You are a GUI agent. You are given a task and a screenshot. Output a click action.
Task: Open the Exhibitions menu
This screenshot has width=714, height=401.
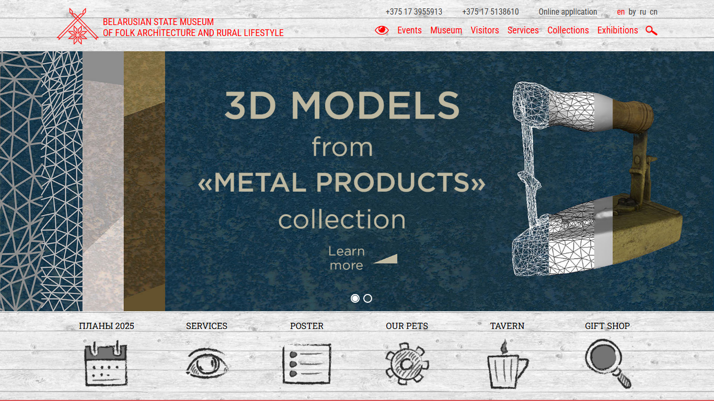click(617, 30)
